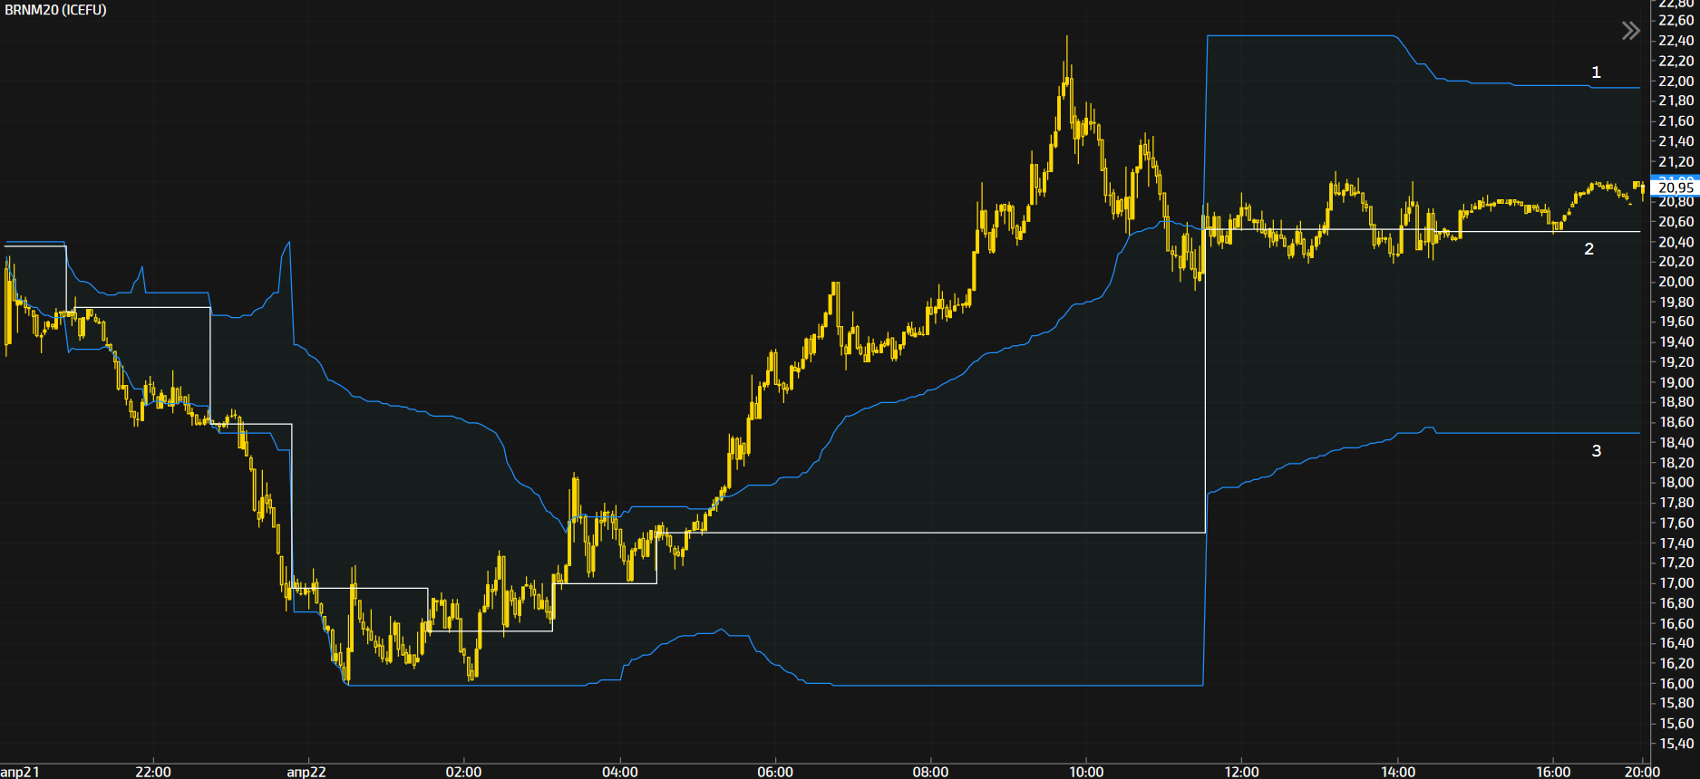The width and height of the screenshot is (1700, 779).
Task: Click the 21,20 price scale label
Action: click(1676, 161)
